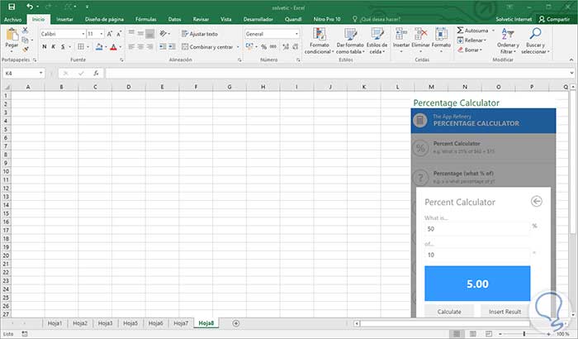Open the Calibri font name dropdown
Viewport: 578px width, 339px height.
click(x=83, y=34)
